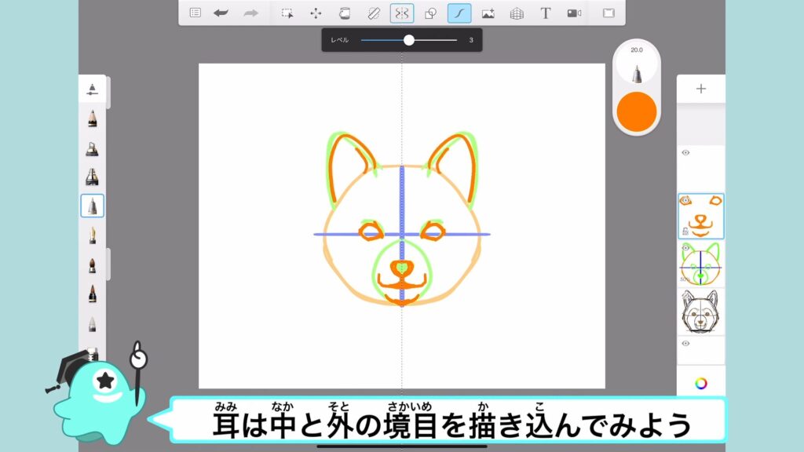Open the Ruler guides tool
The width and height of the screenshot is (804, 452).
tap(373, 13)
